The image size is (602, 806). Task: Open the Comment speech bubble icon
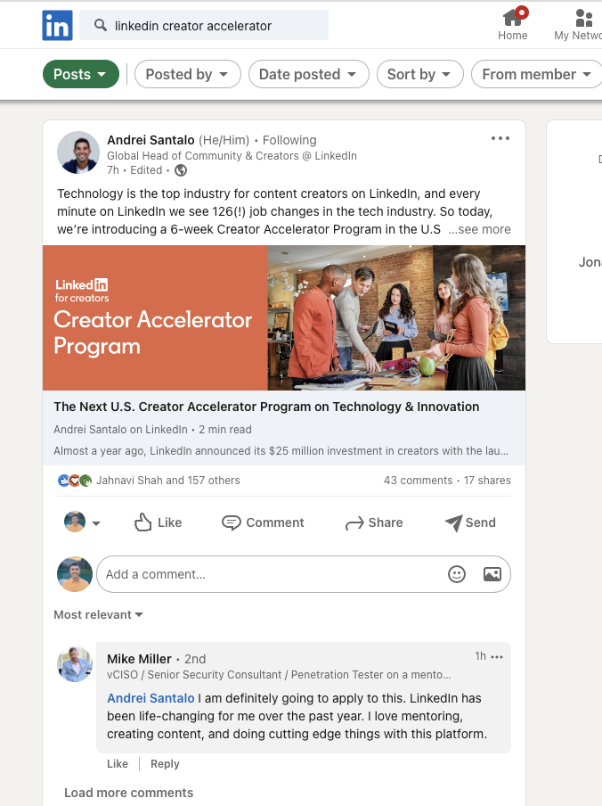point(232,522)
